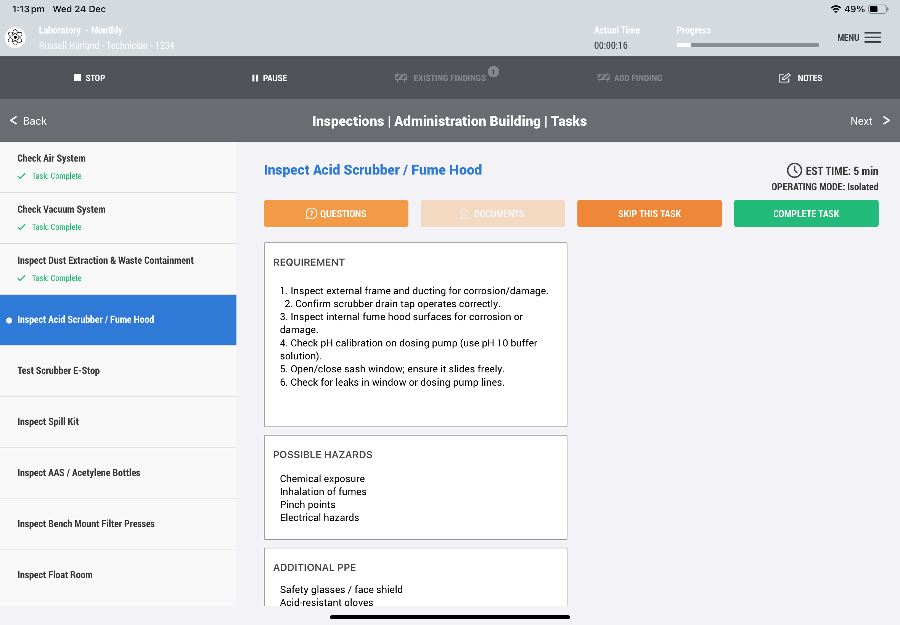The width and height of the screenshot is (900, 625).
Task: Pause the inspection timer
Action: (x=270, y=78)
